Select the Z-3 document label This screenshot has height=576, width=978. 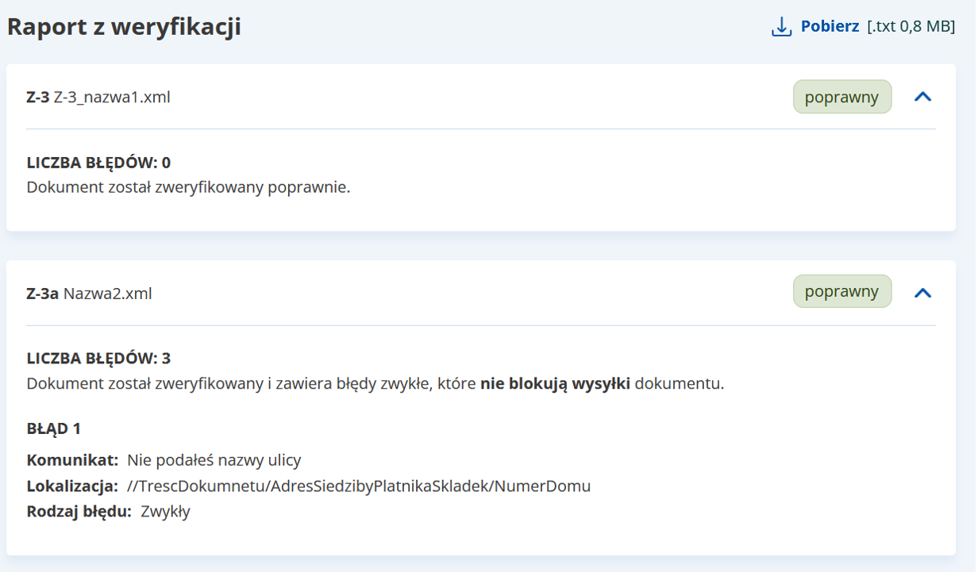(x=35, y=96)
